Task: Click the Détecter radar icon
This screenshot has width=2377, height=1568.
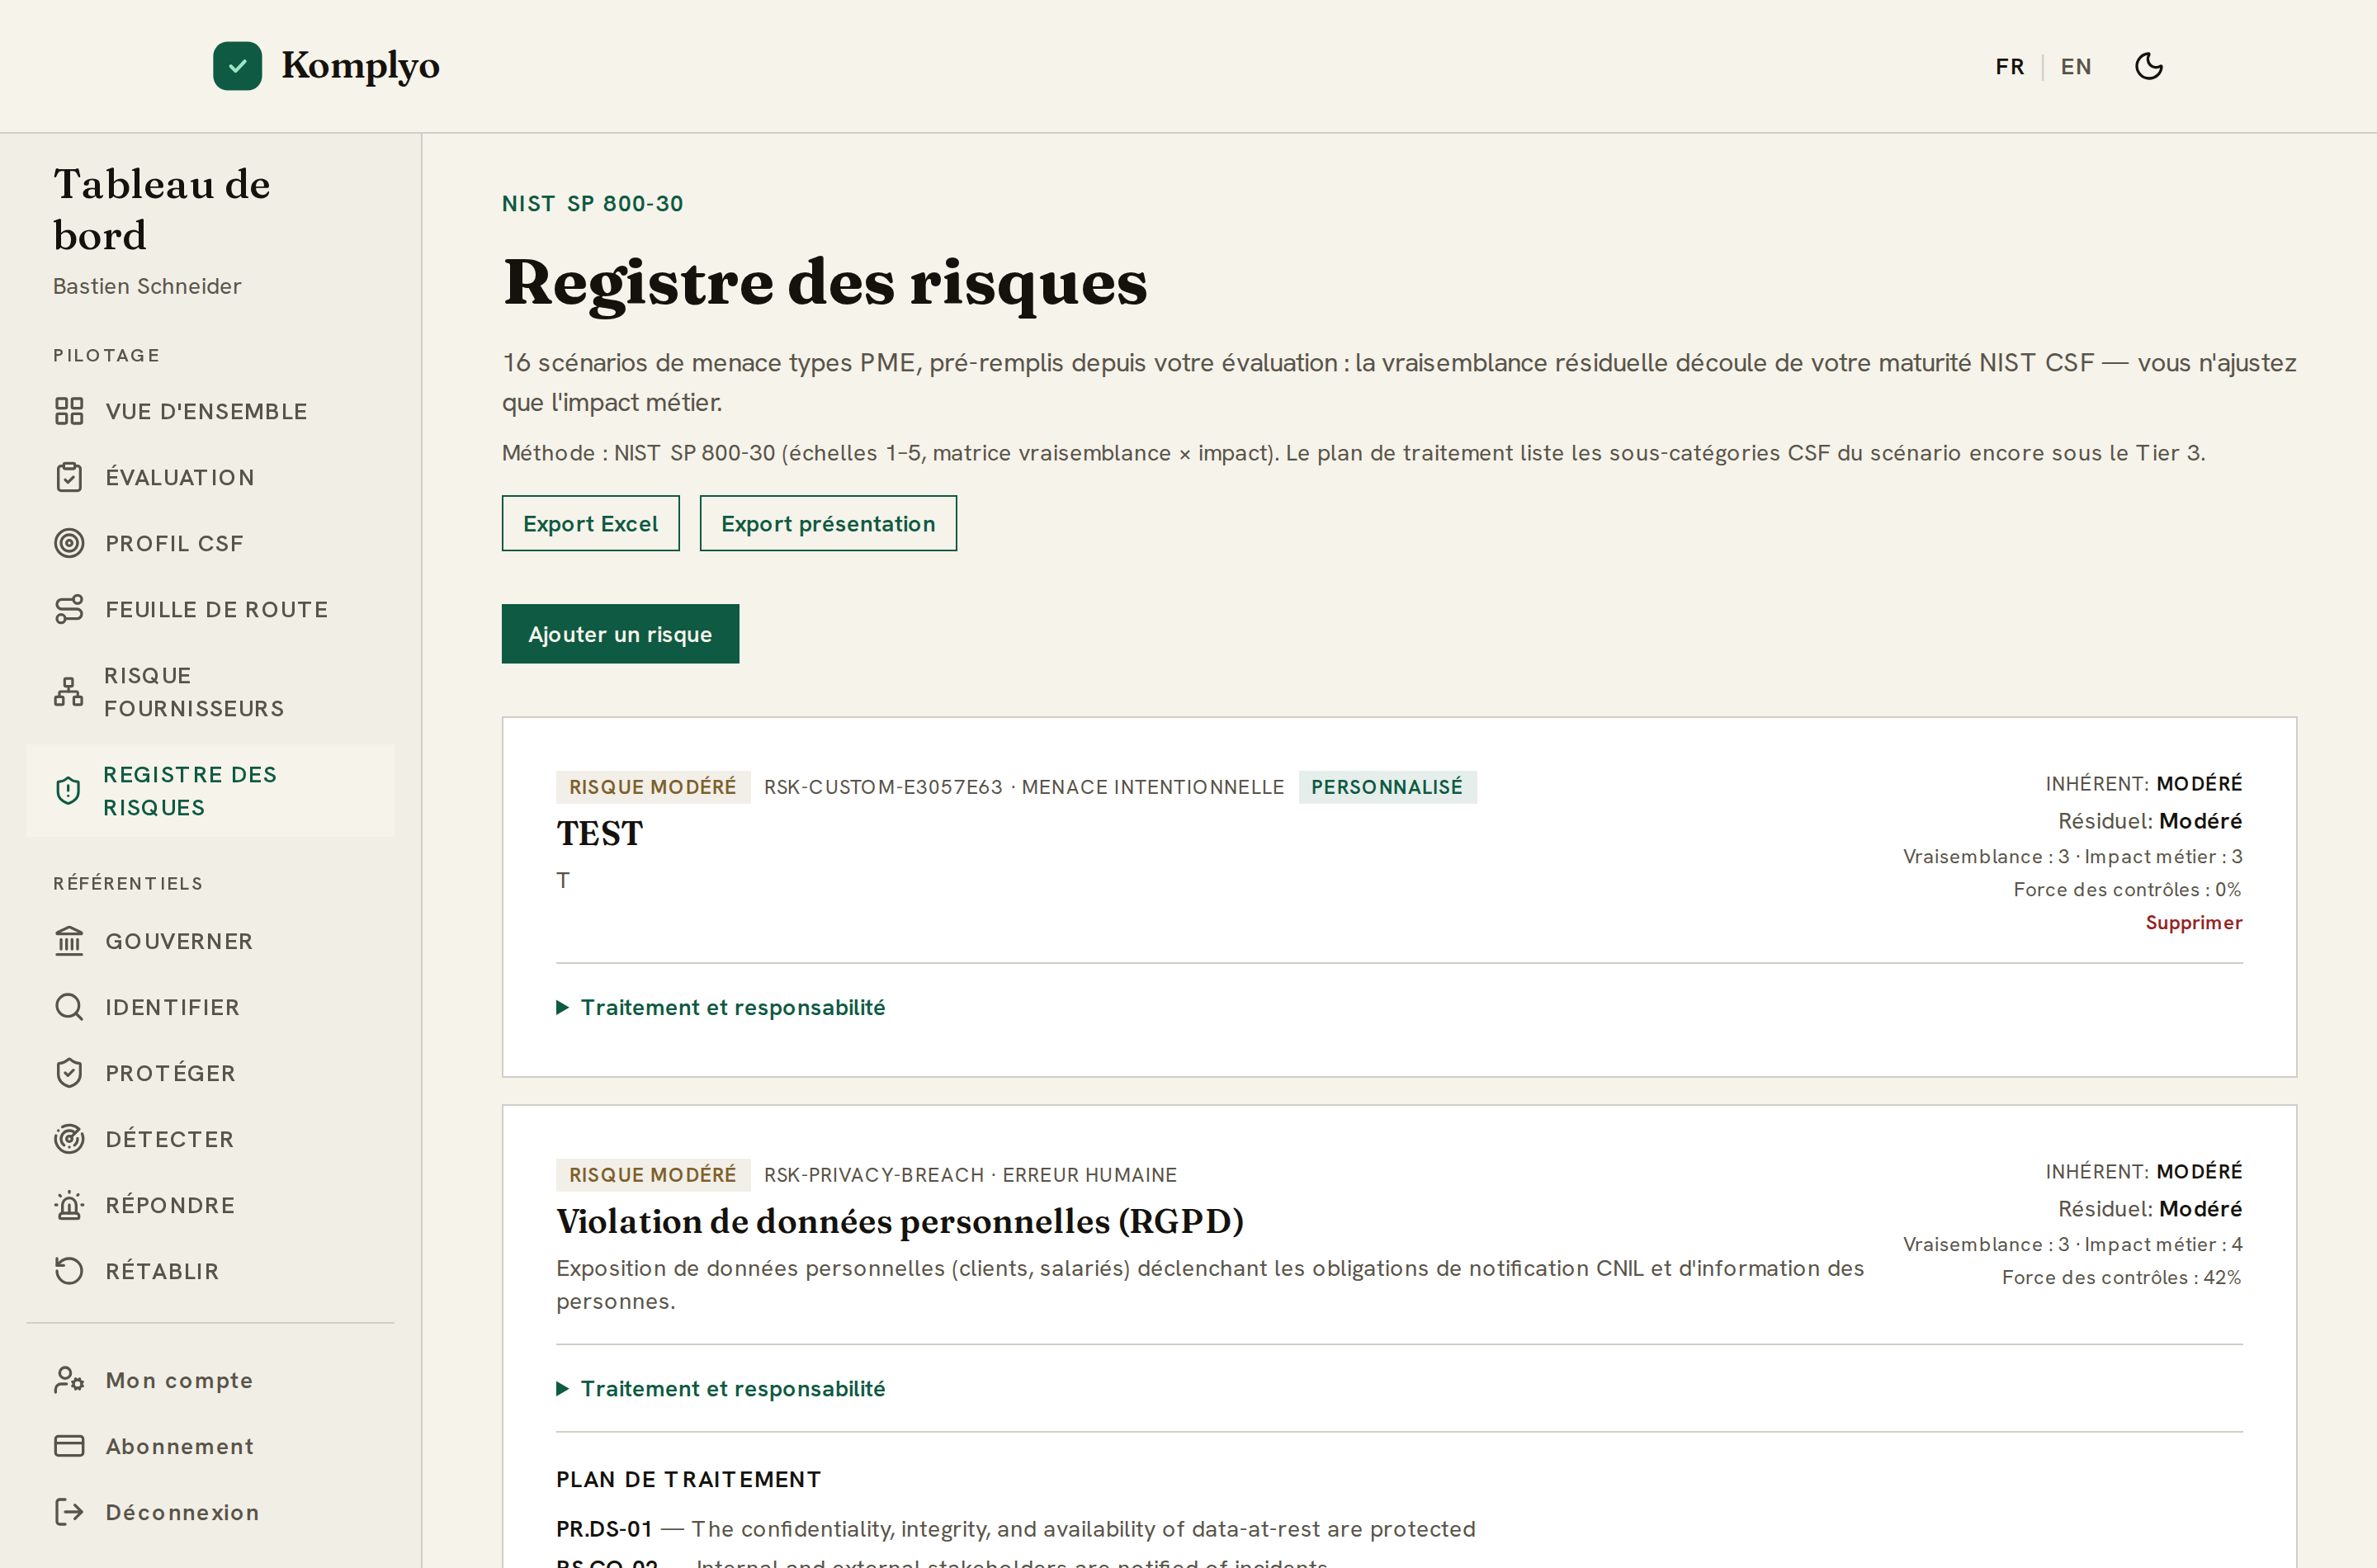Action: [69, 1139]
